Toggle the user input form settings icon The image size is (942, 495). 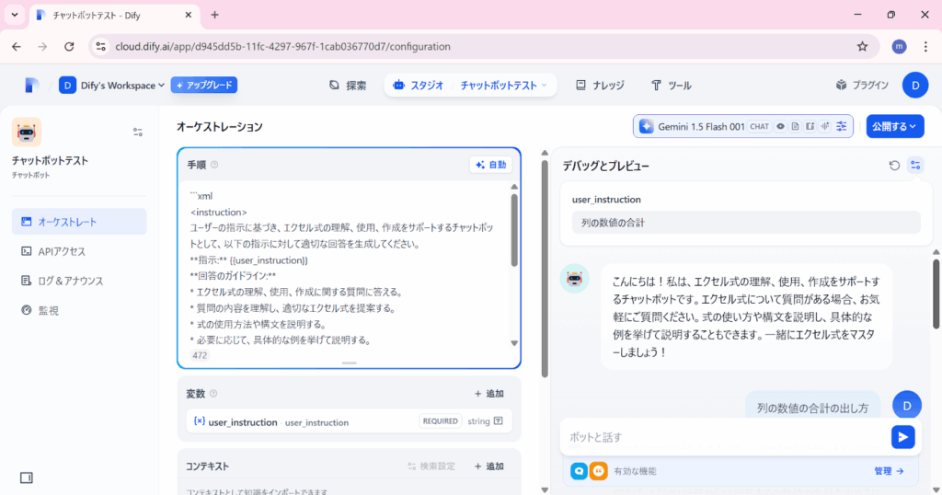coord(915,166)
